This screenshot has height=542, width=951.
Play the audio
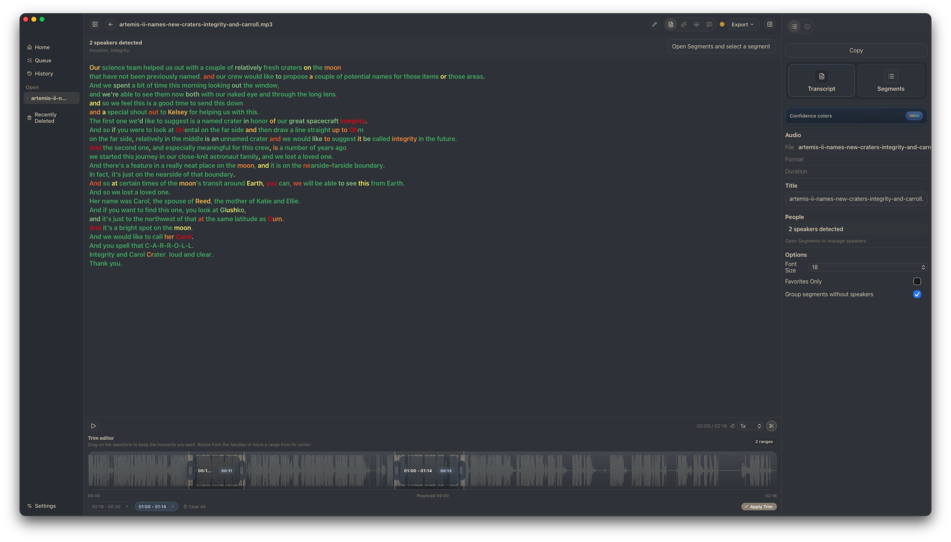(x=93, y=426)
